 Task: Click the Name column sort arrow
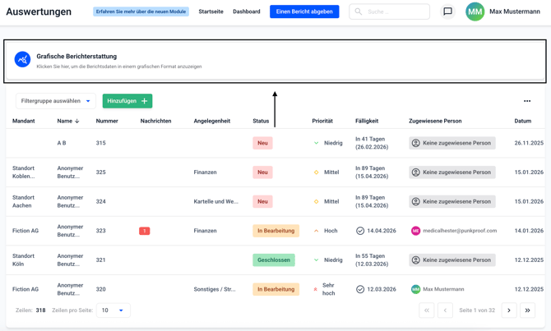[77, 121]
